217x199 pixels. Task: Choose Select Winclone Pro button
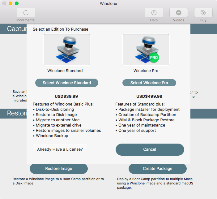click(149, 83)
